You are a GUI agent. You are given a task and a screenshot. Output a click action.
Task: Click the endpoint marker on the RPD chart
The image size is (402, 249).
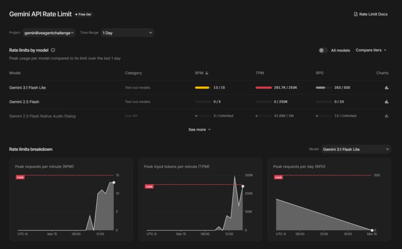[372, 230]
